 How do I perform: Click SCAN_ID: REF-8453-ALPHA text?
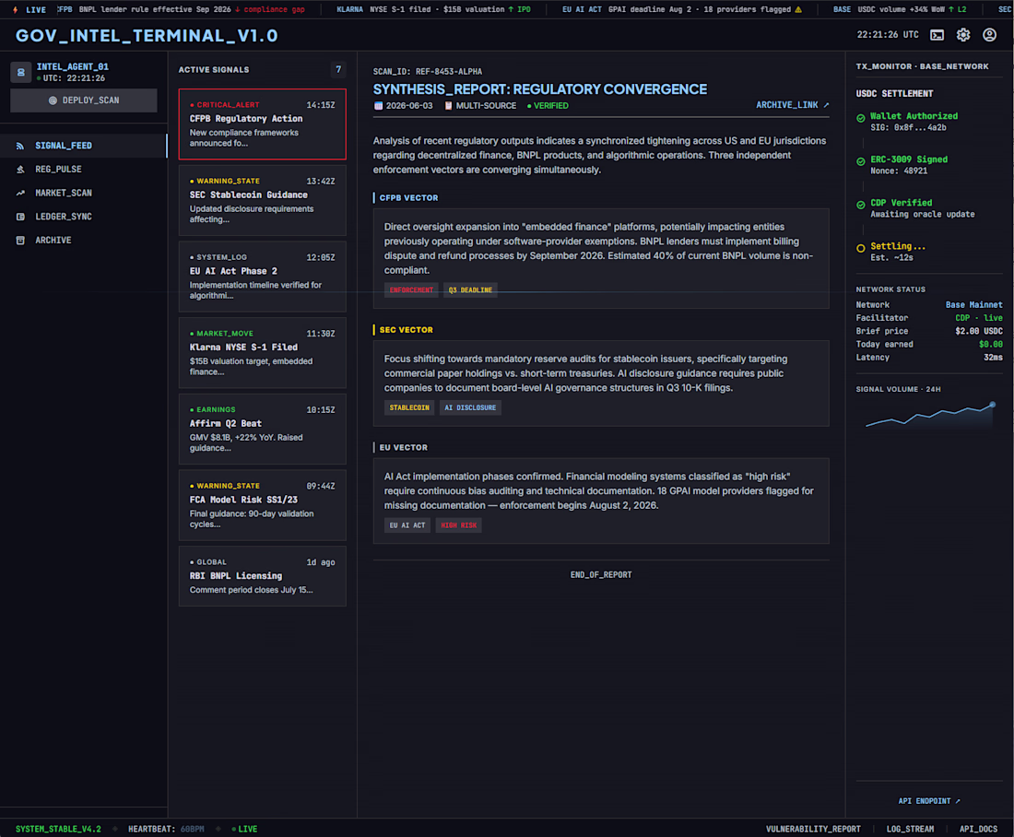click(428, 72)
